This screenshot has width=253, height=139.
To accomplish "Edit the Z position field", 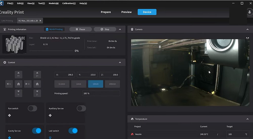I will 110,75.
